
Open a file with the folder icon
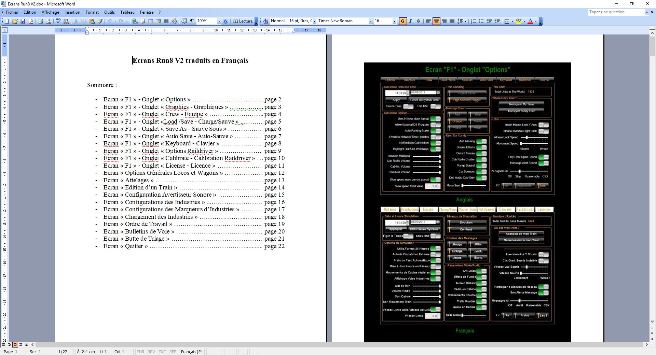click(x=15, y=21)
